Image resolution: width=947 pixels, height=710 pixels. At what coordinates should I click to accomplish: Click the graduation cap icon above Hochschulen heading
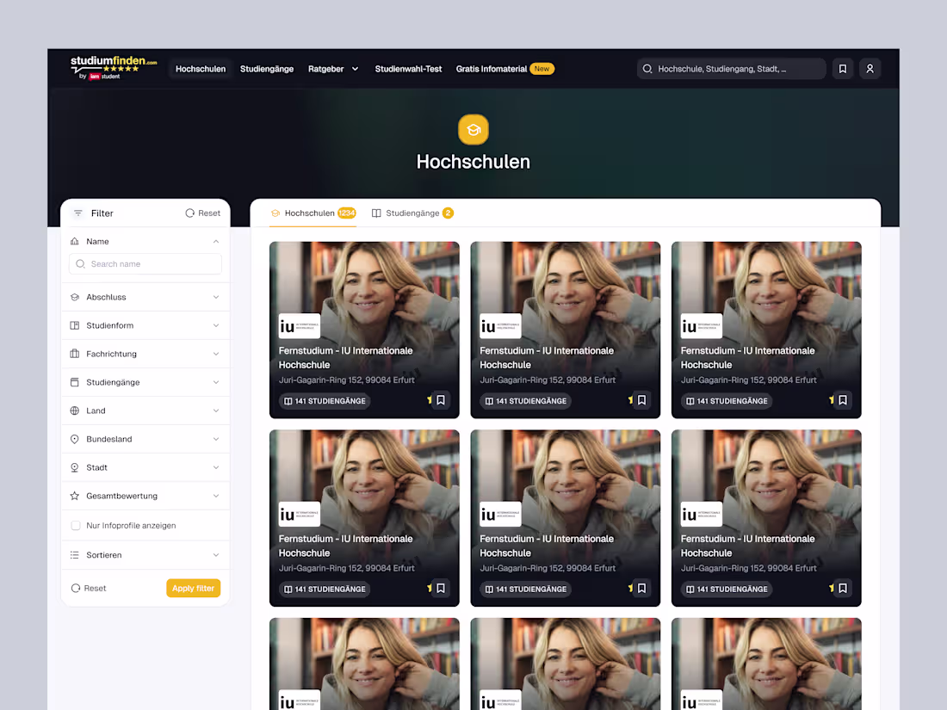[473, 129]
